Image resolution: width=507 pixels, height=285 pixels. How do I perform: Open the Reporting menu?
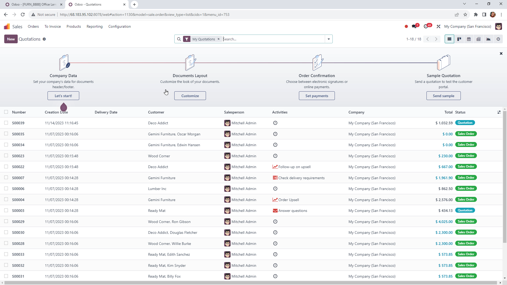click(95, 26)
